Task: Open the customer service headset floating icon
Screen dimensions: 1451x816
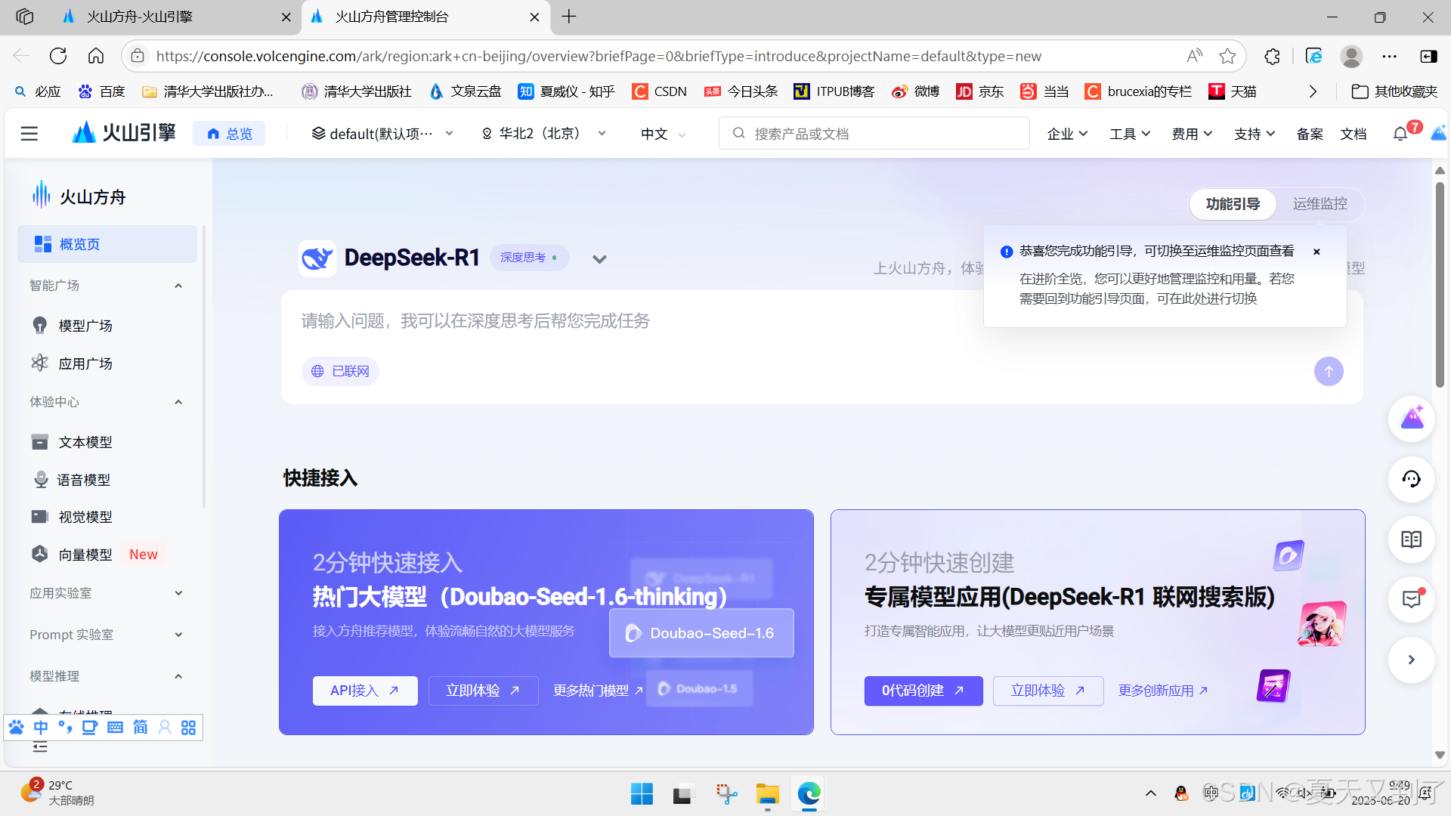Action: [1411, 479]
